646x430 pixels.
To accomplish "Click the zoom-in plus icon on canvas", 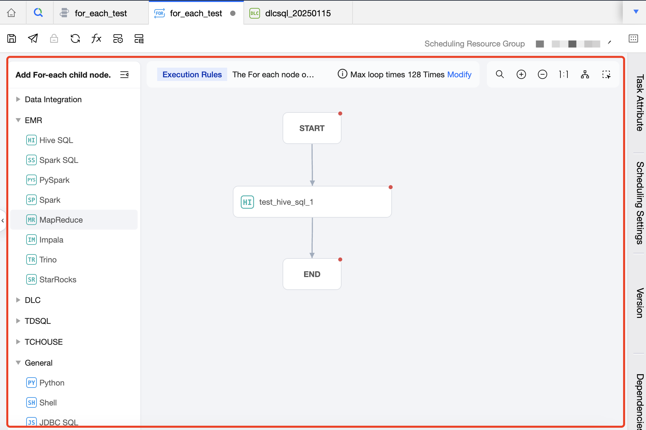I will pyautogui.click(x=521, y=75).
